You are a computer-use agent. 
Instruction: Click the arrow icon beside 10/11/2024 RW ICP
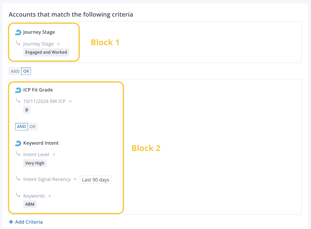(18, 101)
